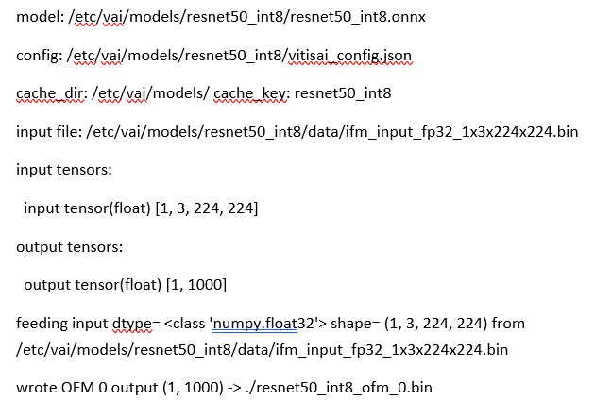
Task: Click on 'input tensors:' heading text
Action: point(64,170)
